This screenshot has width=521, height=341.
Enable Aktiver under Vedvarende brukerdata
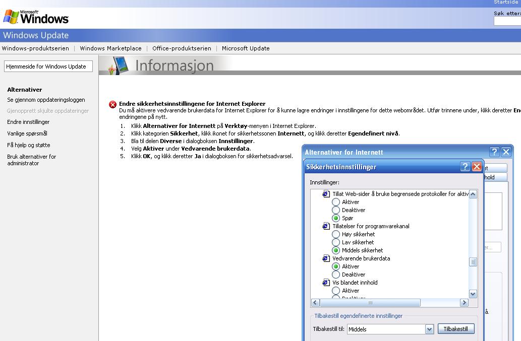pos(336,266)
